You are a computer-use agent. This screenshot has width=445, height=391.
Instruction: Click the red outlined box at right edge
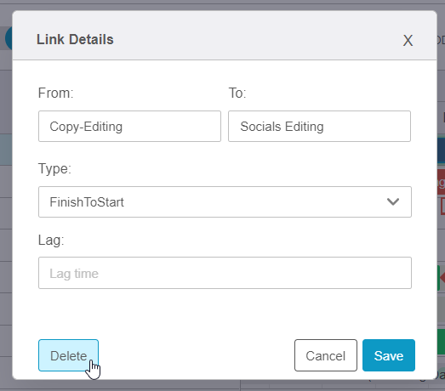pos(442,207)
